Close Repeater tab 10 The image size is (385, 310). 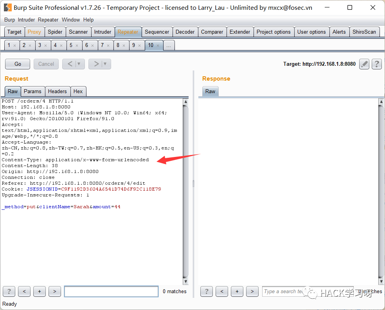click(x=158, y=45)
